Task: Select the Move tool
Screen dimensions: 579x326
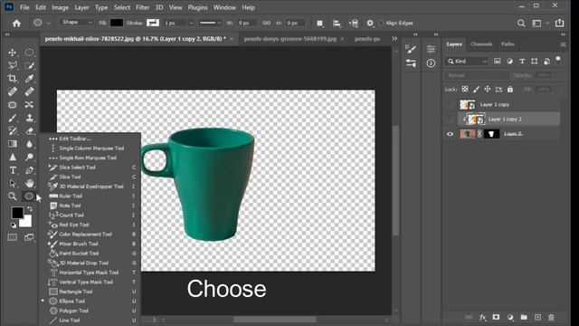Action: [x=12, y=53]
